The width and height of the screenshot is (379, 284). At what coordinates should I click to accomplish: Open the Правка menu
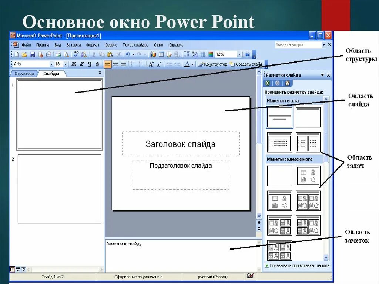[43, 45]
